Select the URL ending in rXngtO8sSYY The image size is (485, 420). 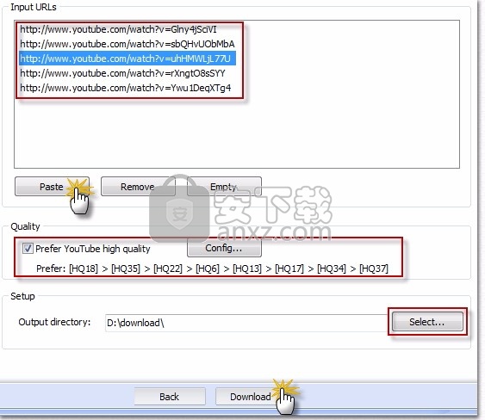click(x=122, y=73)
